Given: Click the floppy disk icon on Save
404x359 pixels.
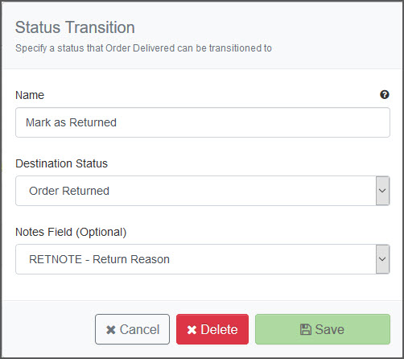Looking at the screenshot, I should point(306,329).
